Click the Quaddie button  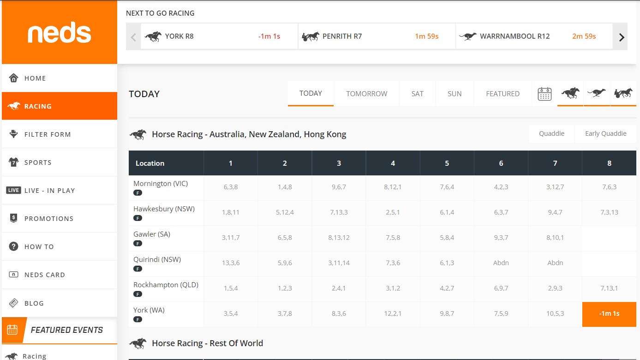coord(551,134)
